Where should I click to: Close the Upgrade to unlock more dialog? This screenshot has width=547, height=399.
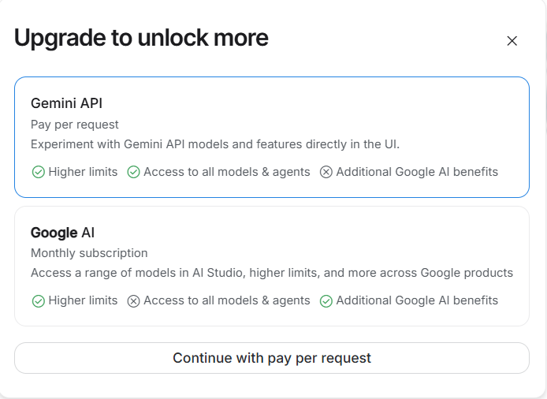click(x=512, y=41)
